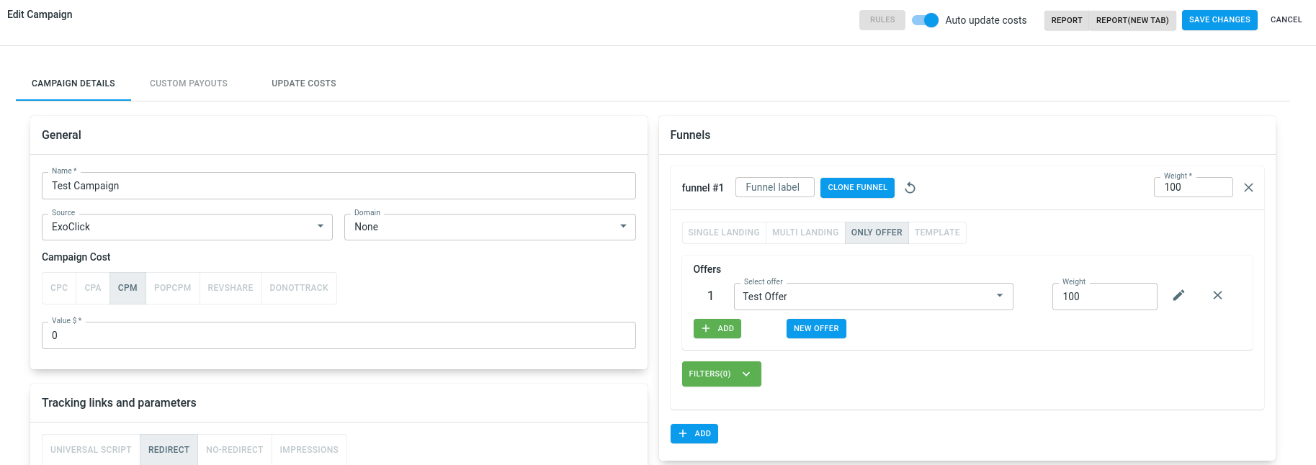Image resolution: width=1316 pixels, height=465 pixels.
Task: Select CPM campaign cost type
Action: pos(127,288)
